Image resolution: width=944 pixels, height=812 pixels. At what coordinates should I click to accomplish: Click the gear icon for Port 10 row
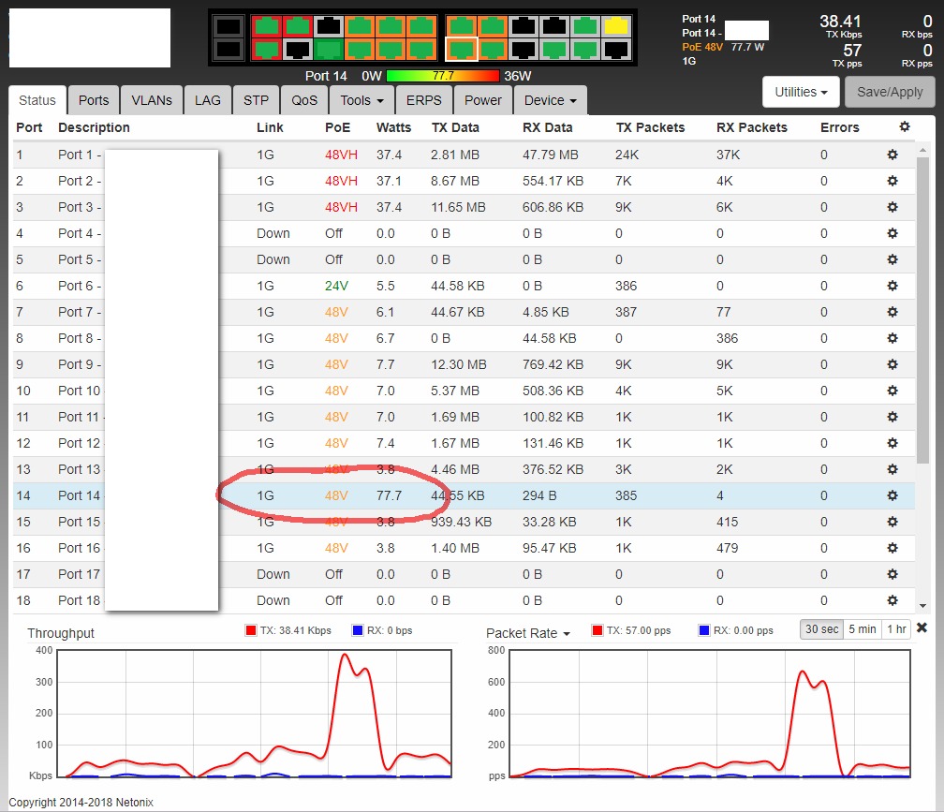click(x=892, y=391)
